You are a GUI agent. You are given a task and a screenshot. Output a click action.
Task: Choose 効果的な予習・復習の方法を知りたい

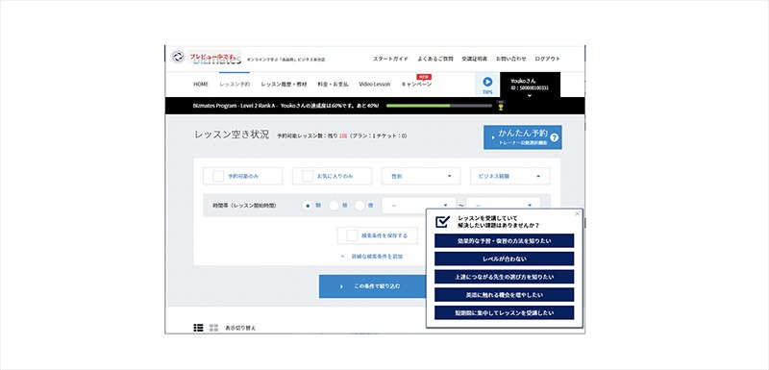[x=504, y=241]
